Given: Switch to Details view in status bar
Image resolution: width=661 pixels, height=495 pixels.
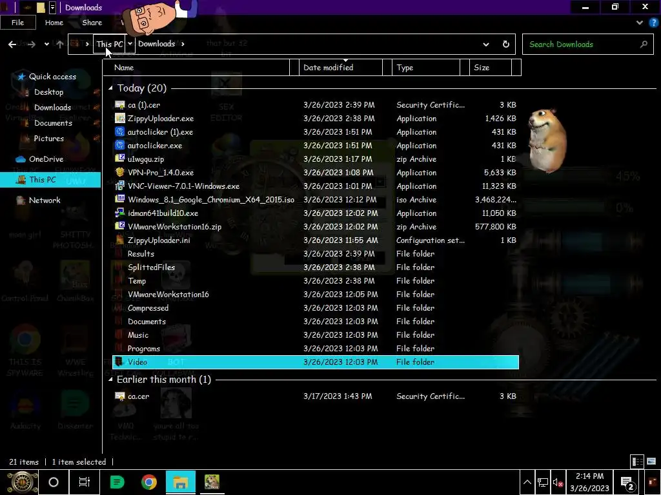Looking at the screenshot, I should (x=637, y=461).
